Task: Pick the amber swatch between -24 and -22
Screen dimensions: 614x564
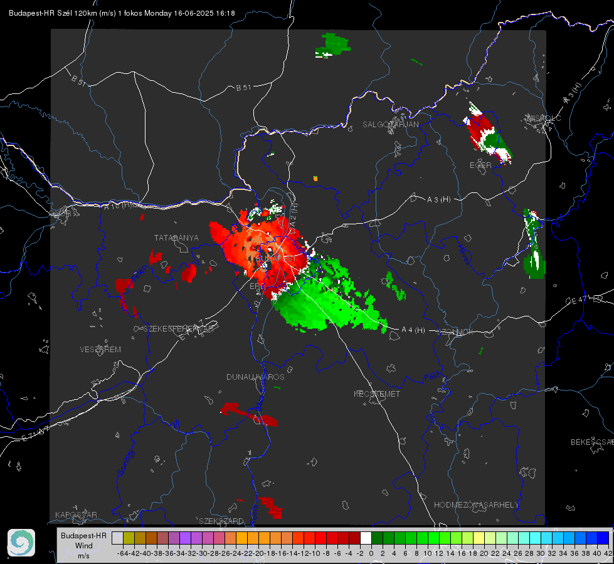Action: [241, 538]
